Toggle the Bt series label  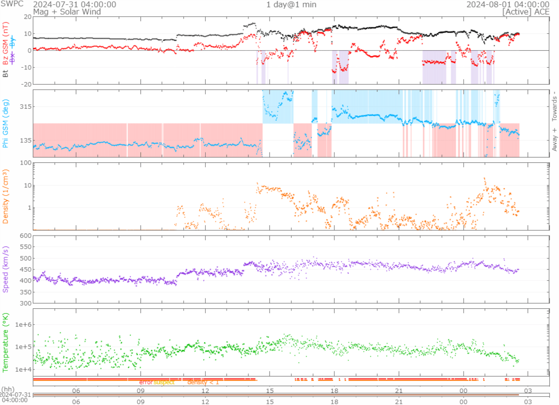pos(6,73)
